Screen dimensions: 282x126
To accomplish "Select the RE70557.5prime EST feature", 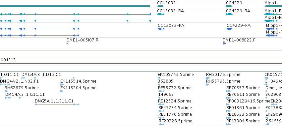I will coord(229,91).
